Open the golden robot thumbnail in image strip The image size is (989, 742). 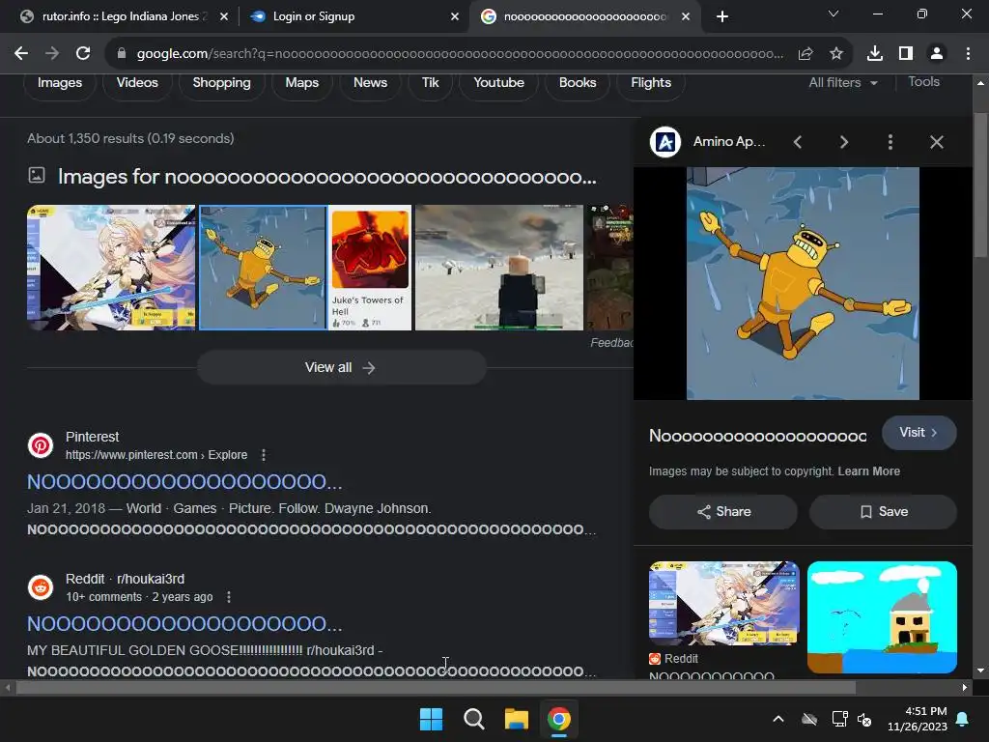[x=263, y=268]
